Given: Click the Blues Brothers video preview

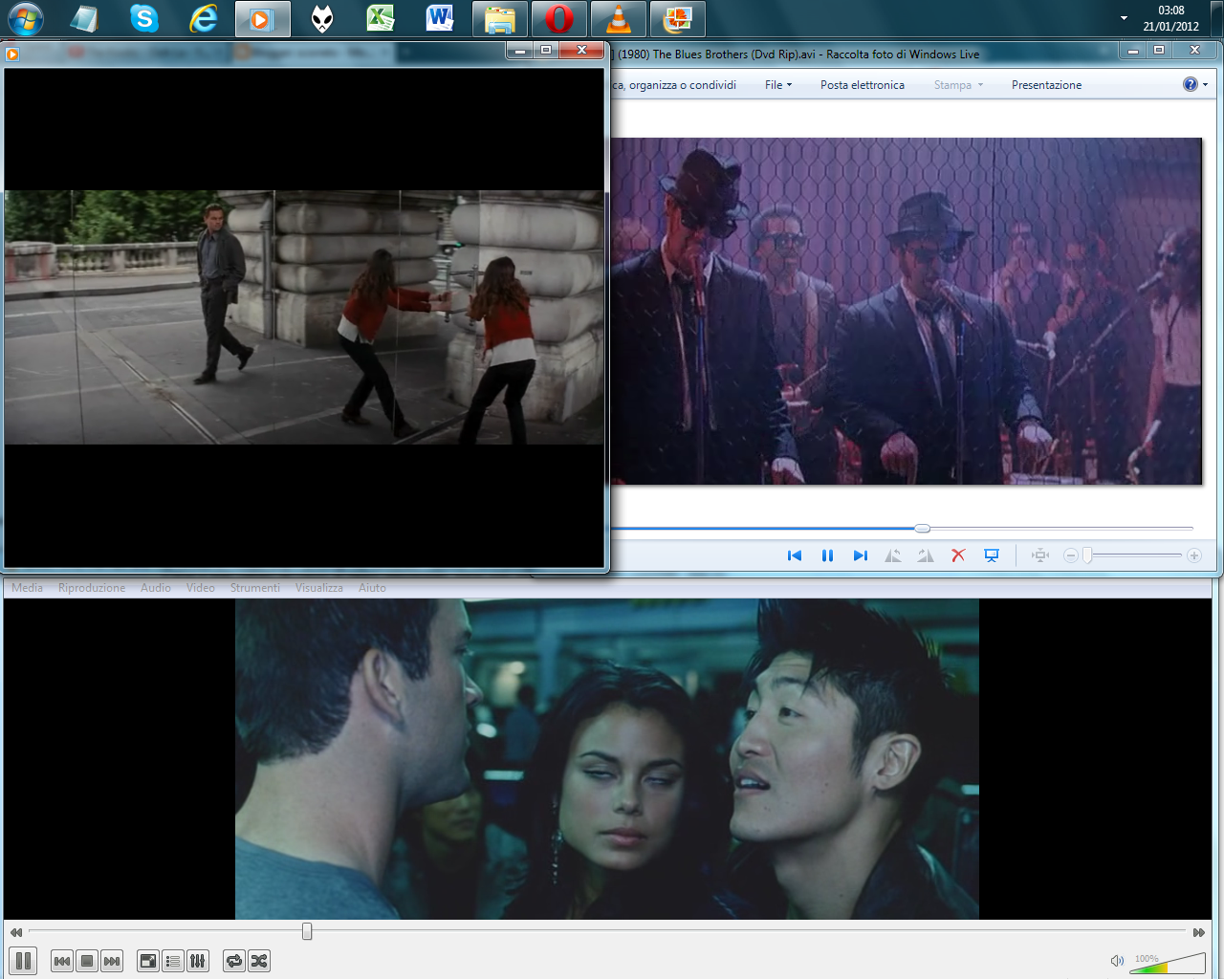Looking at the screenshot, I should (906, 311).
